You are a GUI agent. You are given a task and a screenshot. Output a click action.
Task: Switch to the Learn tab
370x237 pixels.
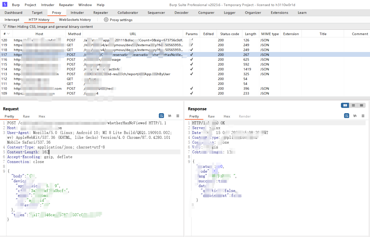point(302,13)
